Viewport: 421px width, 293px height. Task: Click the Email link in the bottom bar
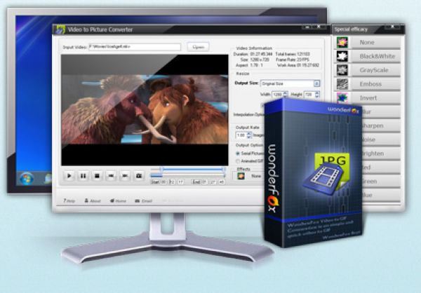coord(144,200)
